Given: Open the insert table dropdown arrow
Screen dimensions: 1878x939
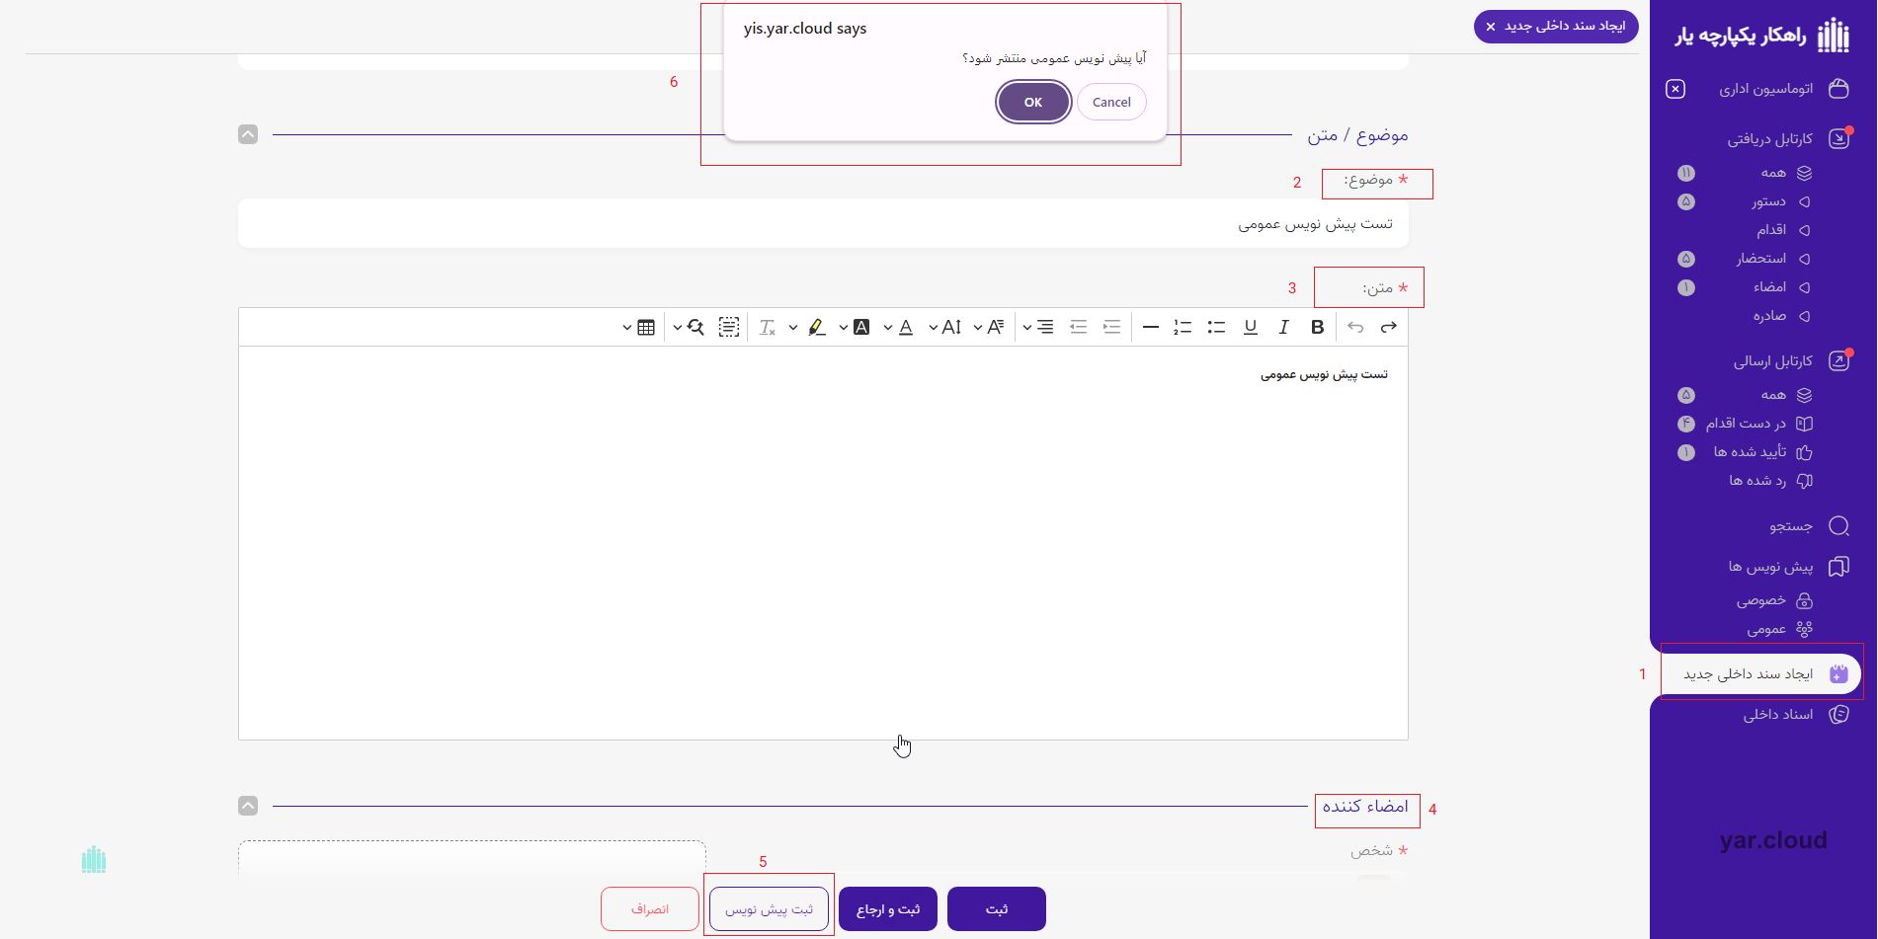Looking at the screenshot, I should [626, 327].
